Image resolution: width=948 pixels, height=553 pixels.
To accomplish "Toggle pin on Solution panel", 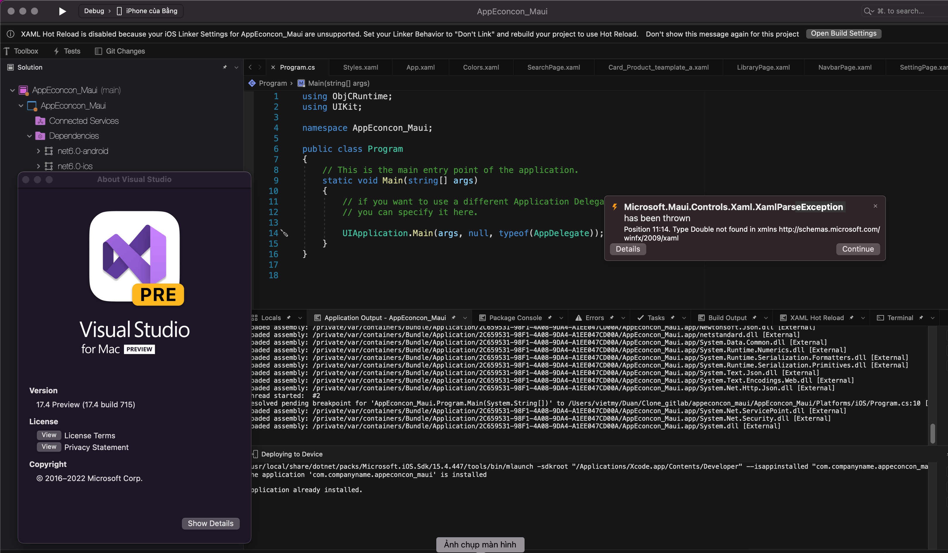I will pyautogui.click(x=225, y=67).
